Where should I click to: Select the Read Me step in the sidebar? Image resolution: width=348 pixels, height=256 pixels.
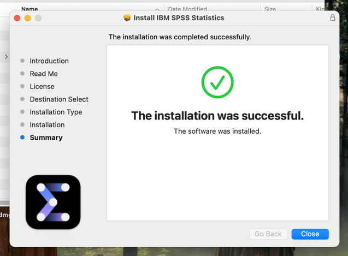coord(44,74)
